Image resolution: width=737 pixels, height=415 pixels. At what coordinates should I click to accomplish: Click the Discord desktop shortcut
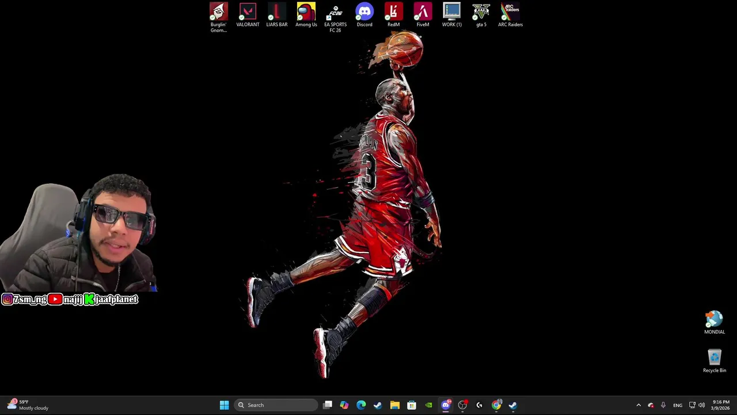pos(364,16)
